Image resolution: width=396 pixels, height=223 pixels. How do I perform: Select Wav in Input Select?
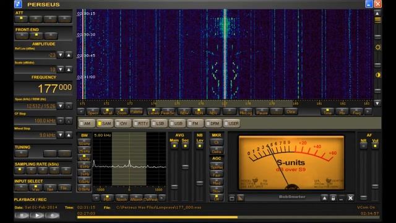click(36, 187)
